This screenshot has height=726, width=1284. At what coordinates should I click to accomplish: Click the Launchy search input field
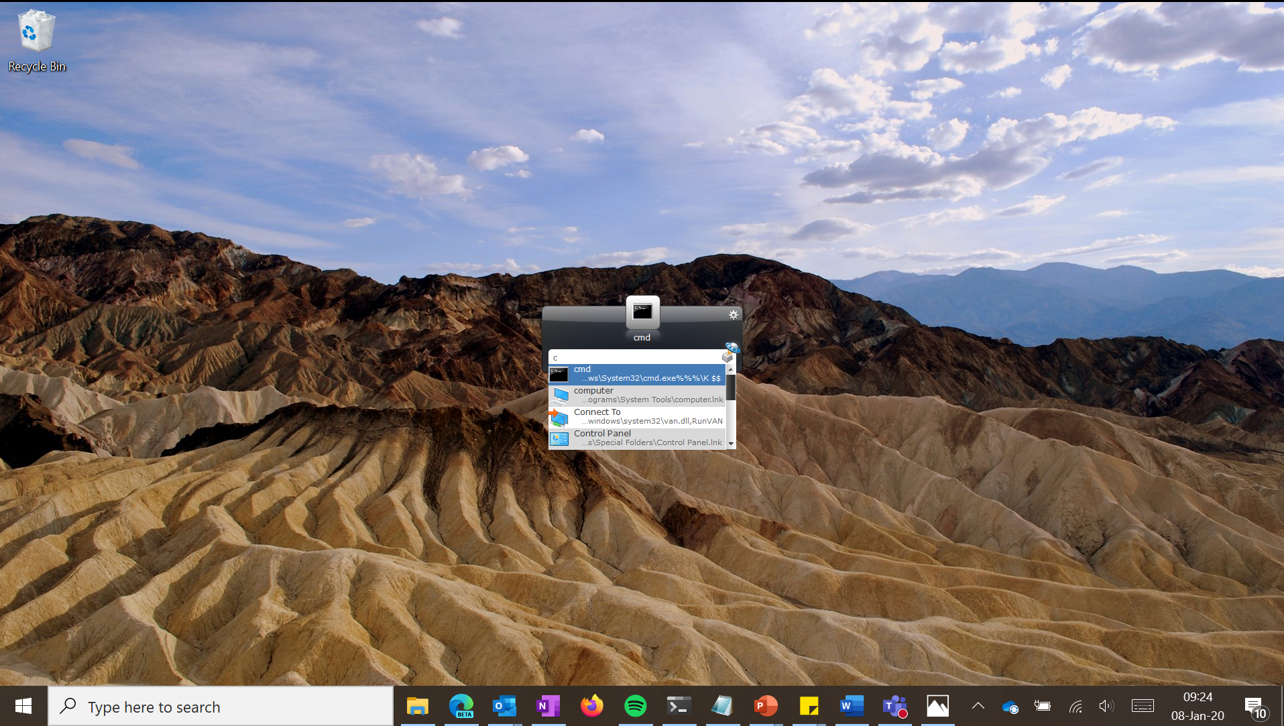coord(634,357)
